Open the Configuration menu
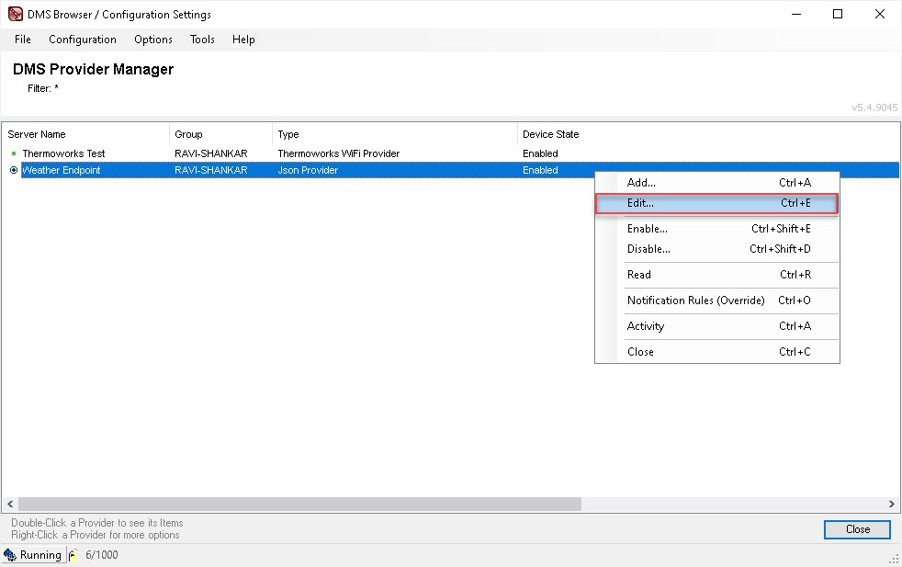The height and width of the screenshot is (567, 902). [83, 40]
